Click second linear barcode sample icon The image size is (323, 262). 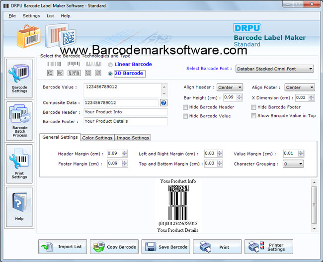[x=74, y=64]
